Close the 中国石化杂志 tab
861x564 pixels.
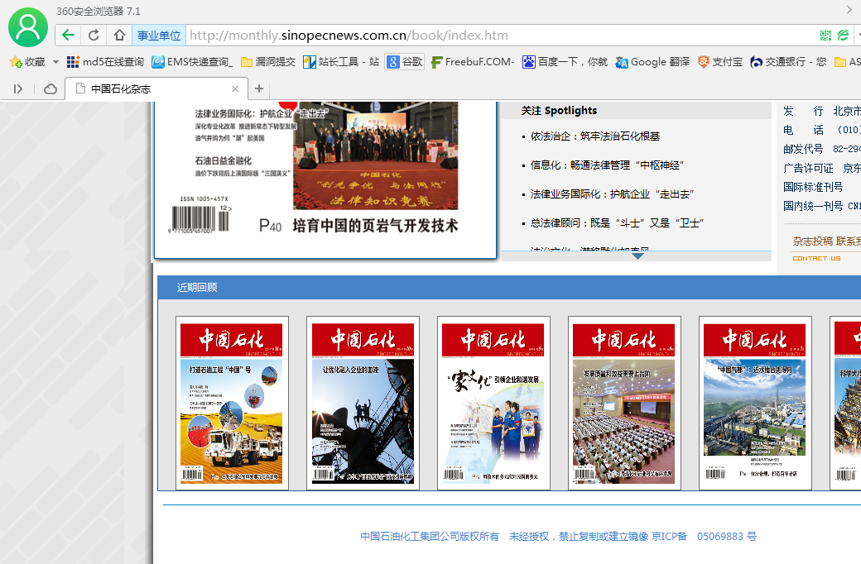click(235, 88)
